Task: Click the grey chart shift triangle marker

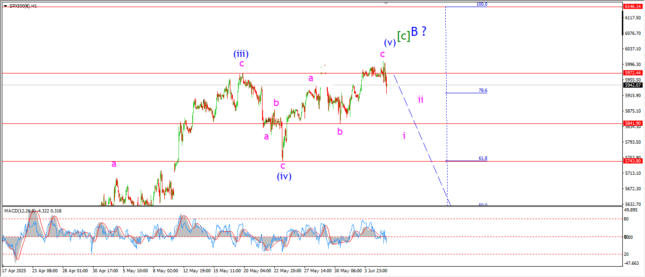Action: click(387, 3)
